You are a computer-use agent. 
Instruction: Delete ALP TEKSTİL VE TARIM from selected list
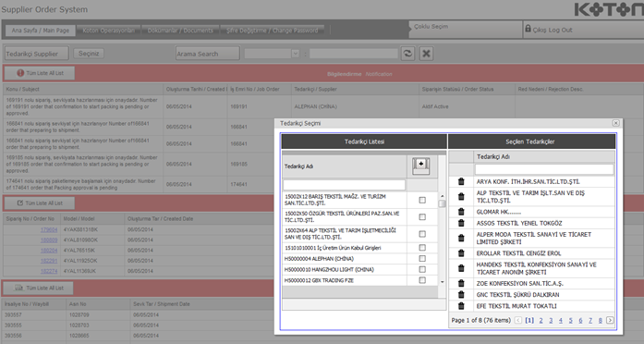coord(461,196)
